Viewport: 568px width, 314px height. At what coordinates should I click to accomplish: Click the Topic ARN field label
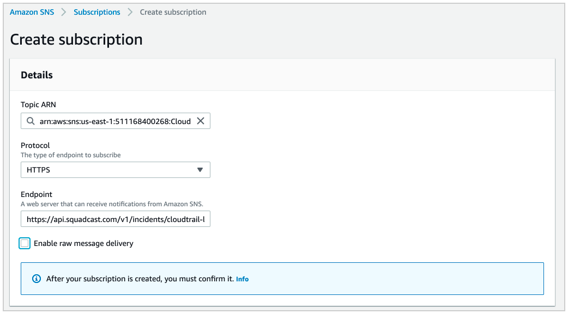pyautogui.click(x=38, y=104)
